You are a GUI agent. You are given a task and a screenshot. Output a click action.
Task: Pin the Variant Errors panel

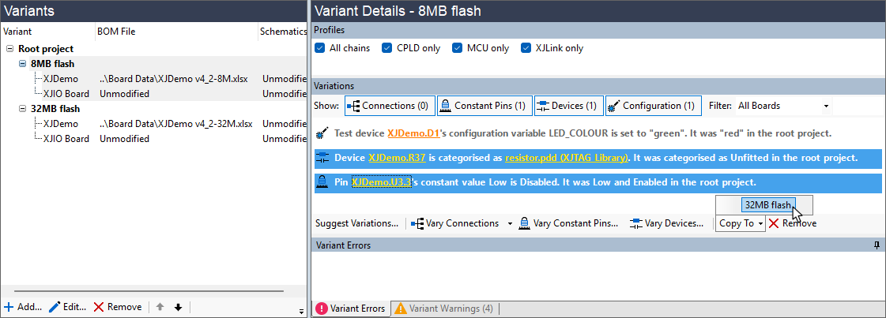pos(877,245)
